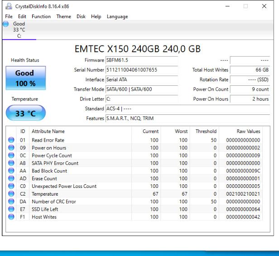The image size is (279, 256).
Task: Click the blue status orb for Read Error Rate
Action: tap(10, 140)
